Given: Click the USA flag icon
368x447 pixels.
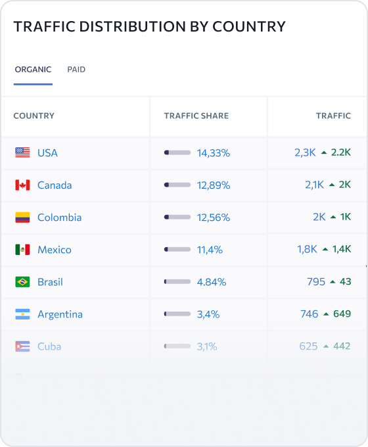Looking at the screenshot, I should (22, 153).
